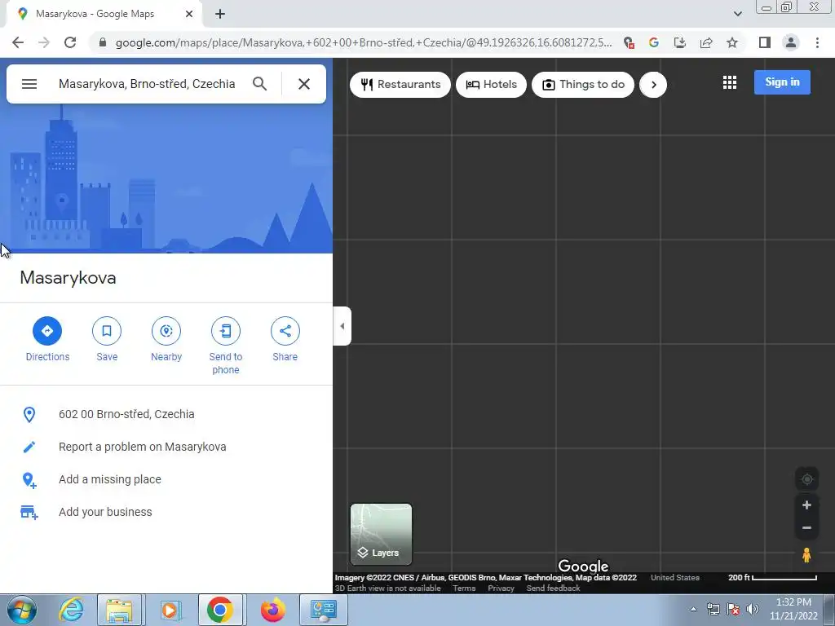
Task: Open Nearby search icon
Action: tap(166, 331)
